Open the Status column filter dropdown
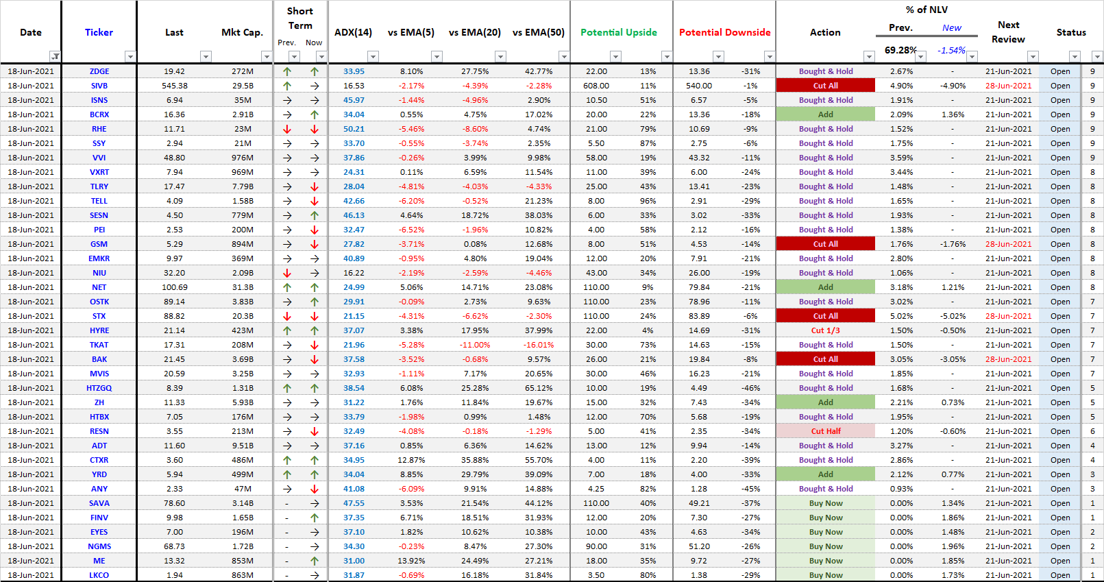1104x582 pixels. [x=1075, y=56]
